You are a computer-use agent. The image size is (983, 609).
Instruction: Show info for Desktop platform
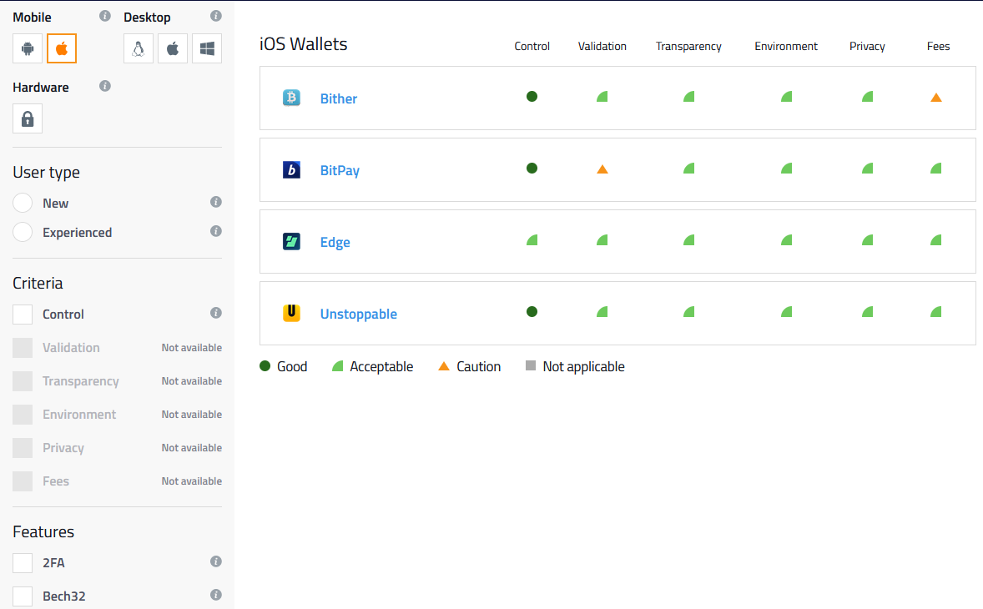[x=215, y=16]
